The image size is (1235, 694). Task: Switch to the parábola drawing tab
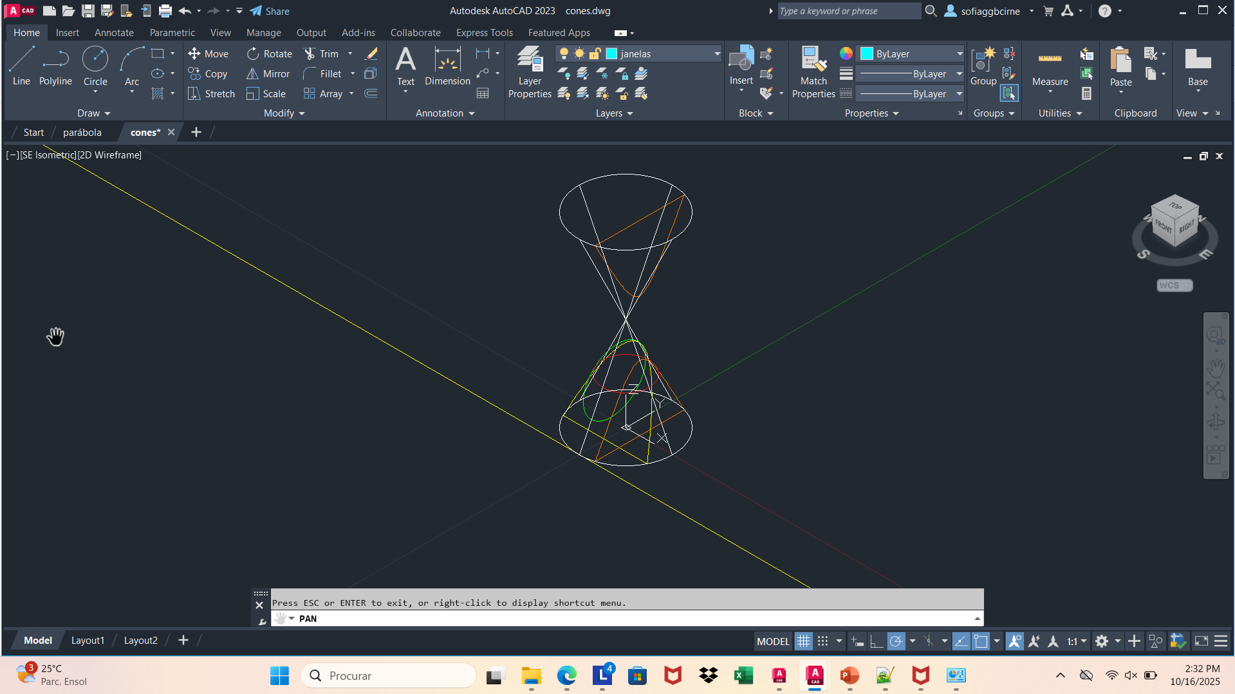coord(82,133)
